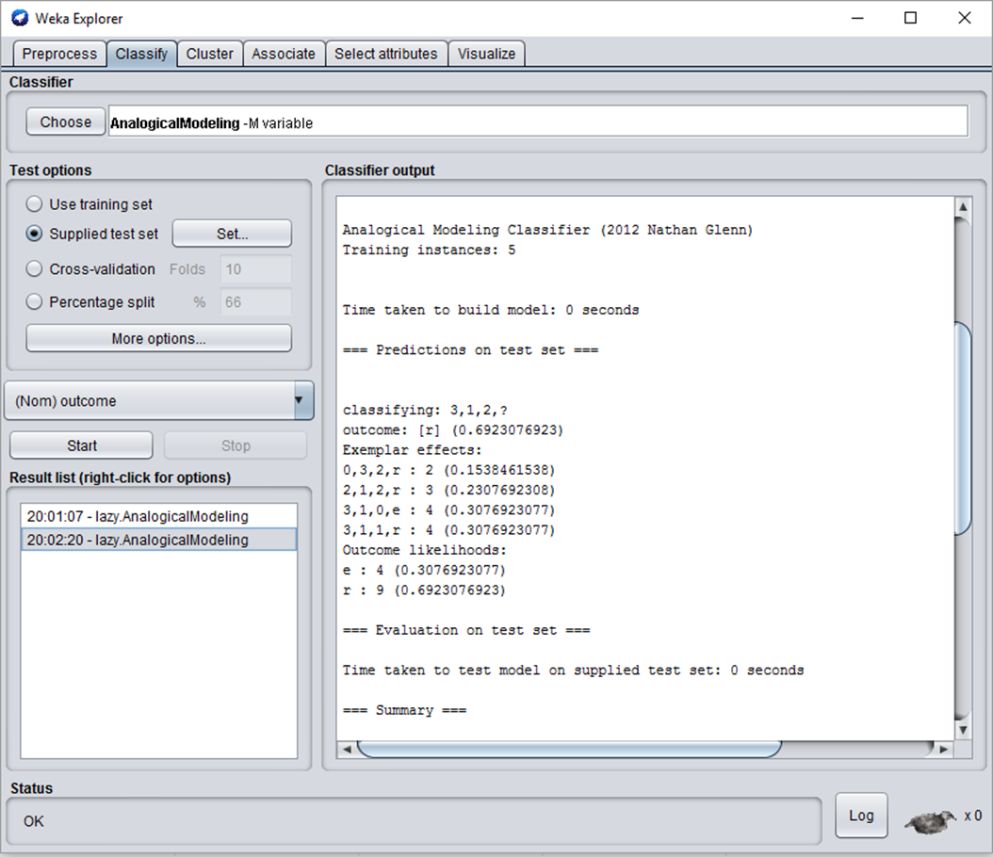Enable Cross-validation testing
The image size is (993, 857).
click(x=34, y=268)
